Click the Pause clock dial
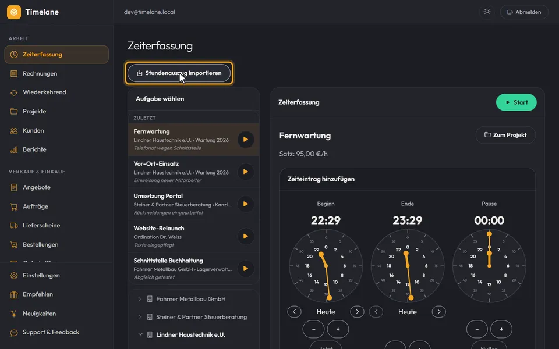Screen dimensions: 559x349 (x=489, y=266)
